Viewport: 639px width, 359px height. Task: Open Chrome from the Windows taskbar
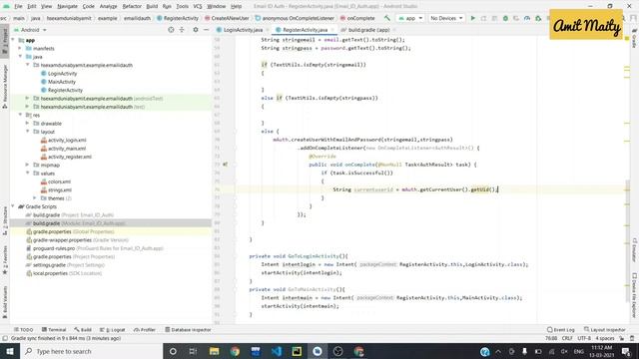coord(235,351)
